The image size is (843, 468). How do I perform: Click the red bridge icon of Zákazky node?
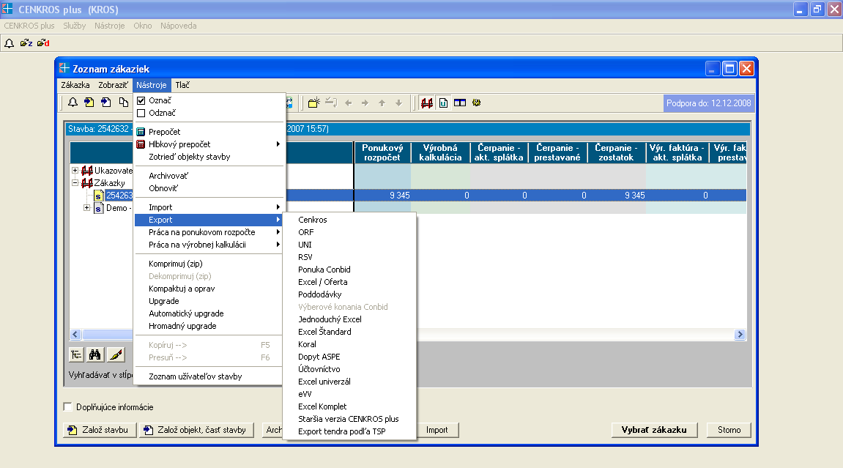[87, 183]
